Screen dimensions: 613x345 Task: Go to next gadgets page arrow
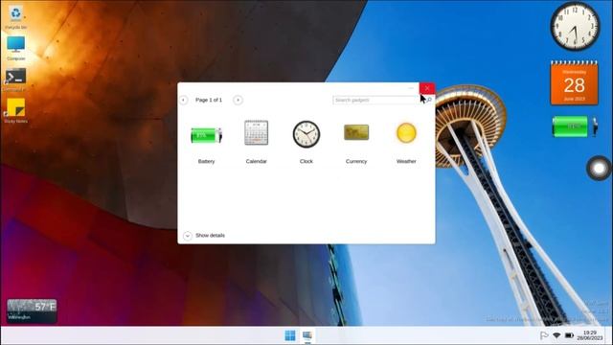click(238, 100)
